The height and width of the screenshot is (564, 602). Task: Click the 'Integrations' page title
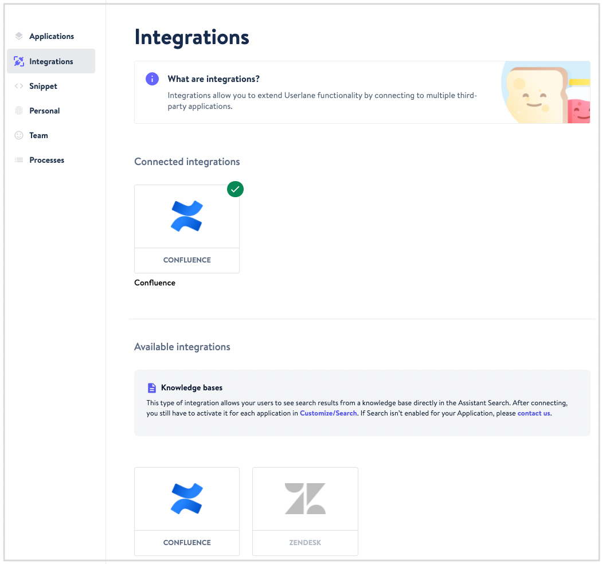click(191, 37)
